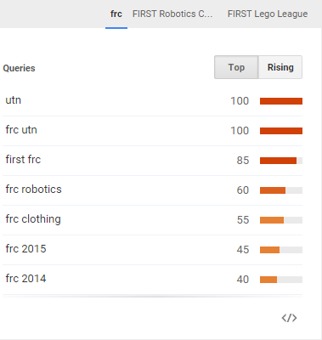
Task: Open the embed code icon
Action: (289, 318)
